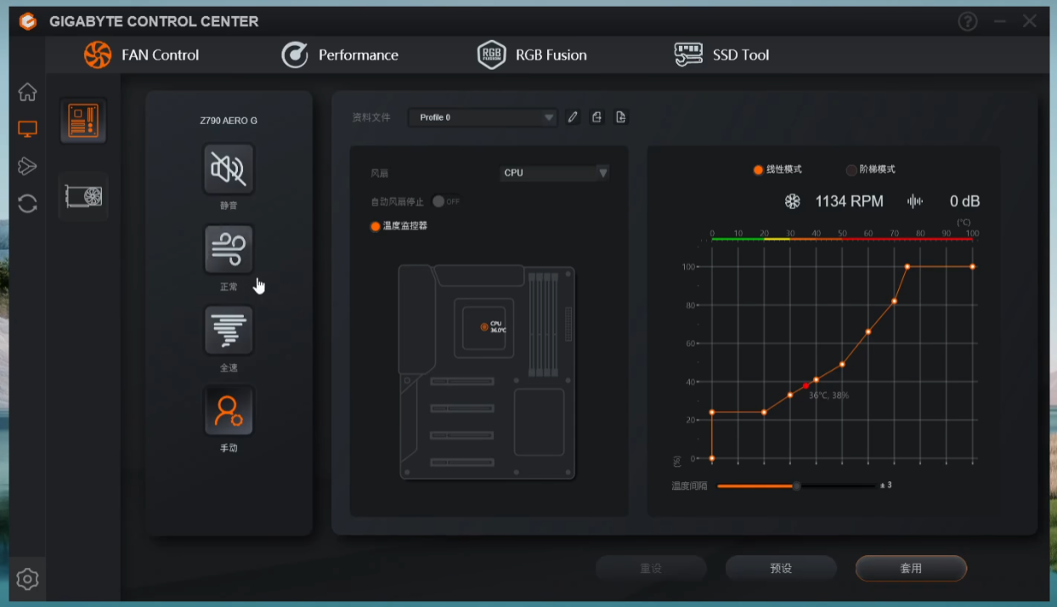The image size is (1057, 607).
Task: Click the graphics card device icon
Action: (x=83, y=196)
